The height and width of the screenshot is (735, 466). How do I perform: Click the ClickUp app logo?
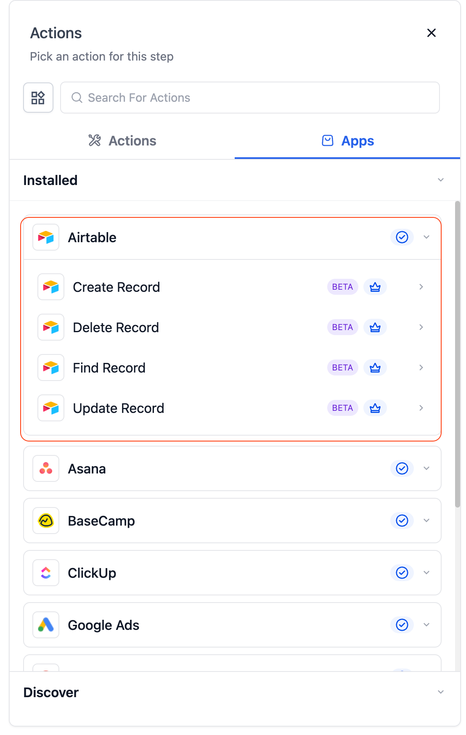(x=46, y=573)
